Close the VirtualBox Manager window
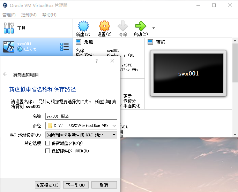 tap(230, 5)
